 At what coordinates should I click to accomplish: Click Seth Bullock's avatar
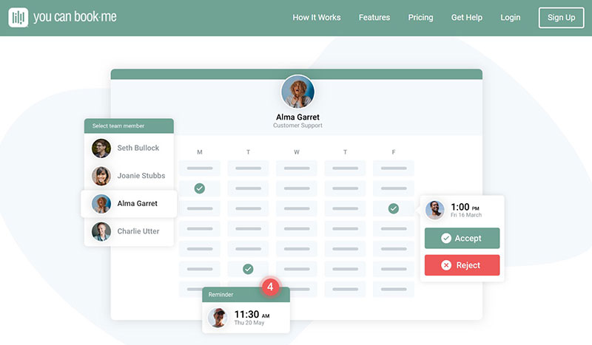[x=101, y=148]
